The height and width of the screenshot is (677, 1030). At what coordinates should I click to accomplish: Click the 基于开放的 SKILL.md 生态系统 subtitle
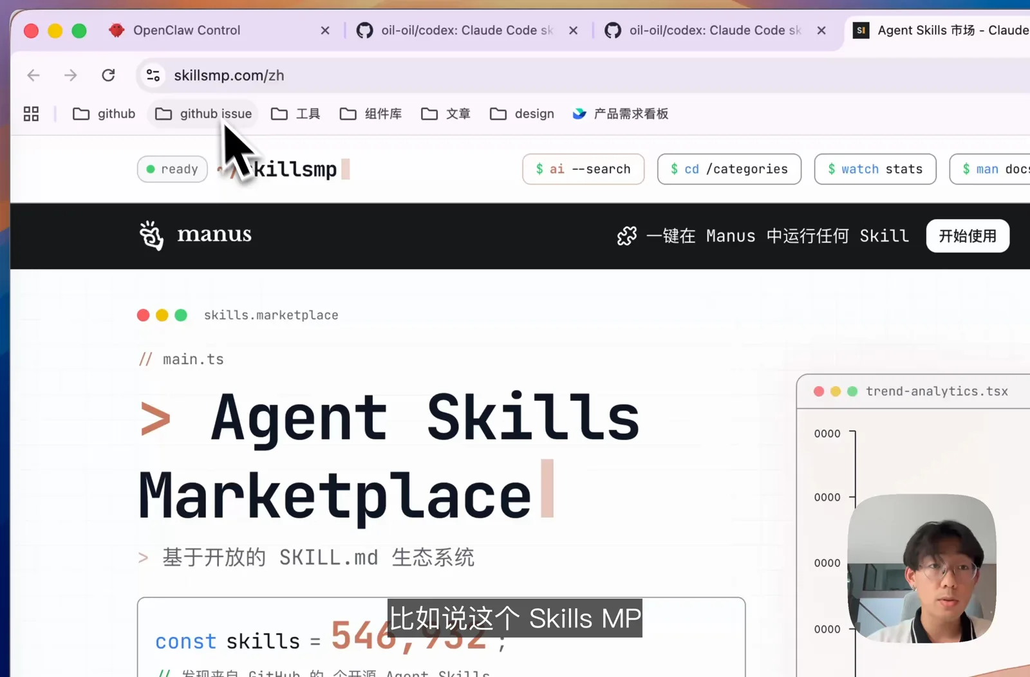click(x=318, y=557)
